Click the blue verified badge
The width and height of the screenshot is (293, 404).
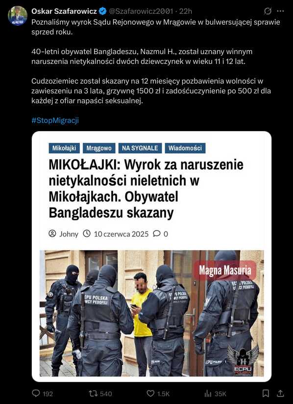(103, 11)
